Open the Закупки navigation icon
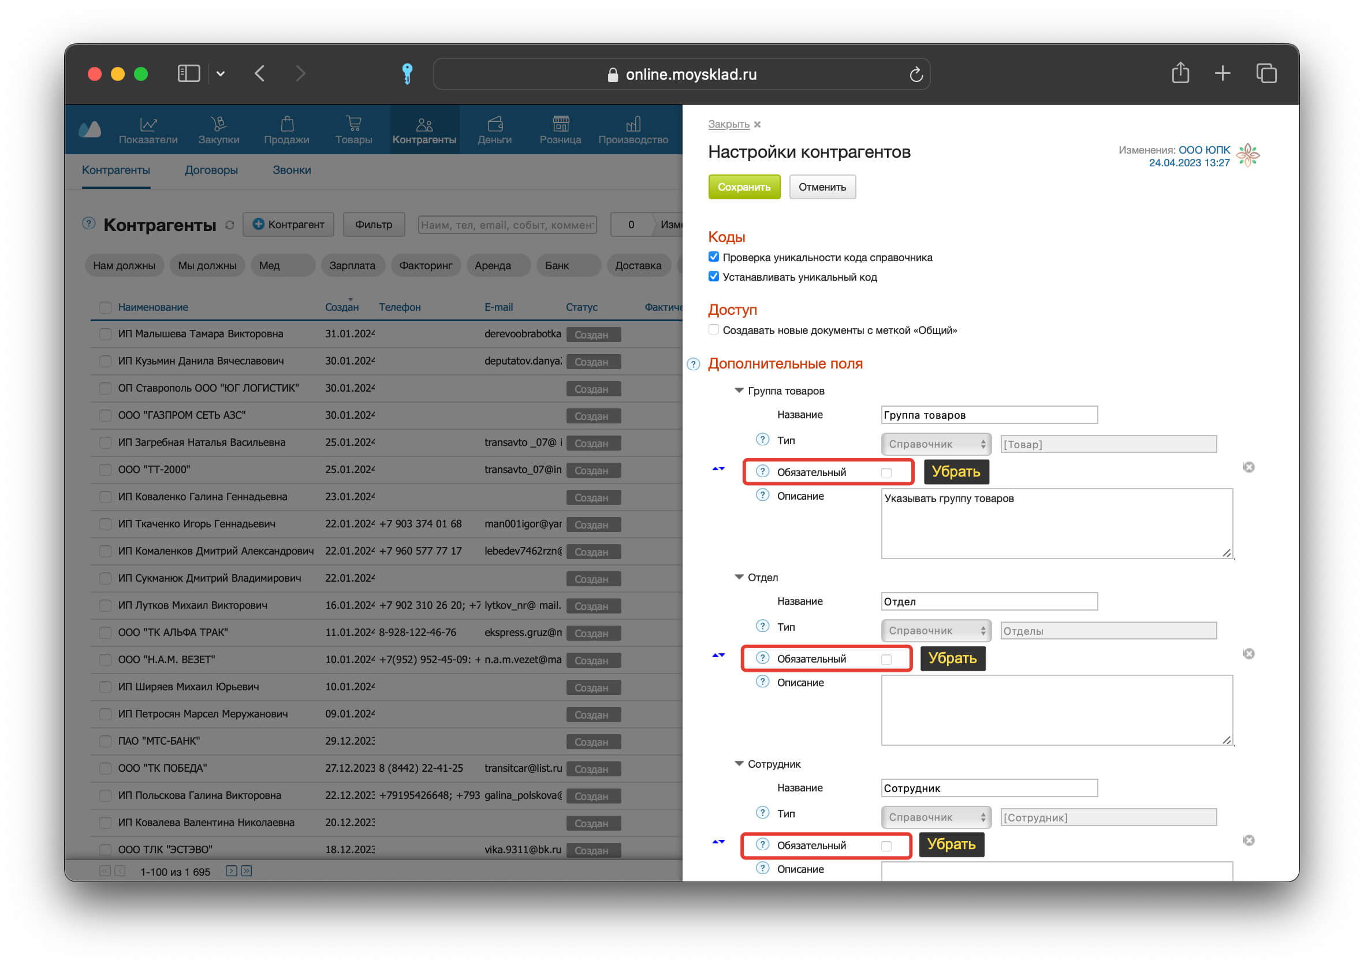Viewport: 1364px width, 967px height. pyautogui.click(x=218, y=124)
